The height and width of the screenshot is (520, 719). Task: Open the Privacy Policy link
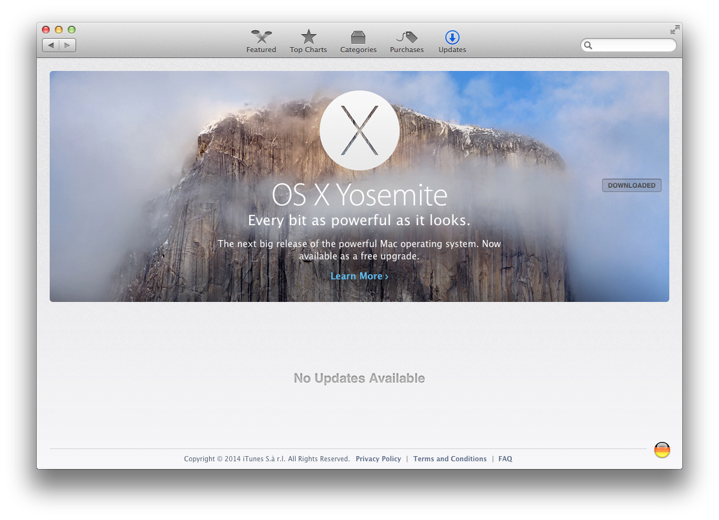378,459
